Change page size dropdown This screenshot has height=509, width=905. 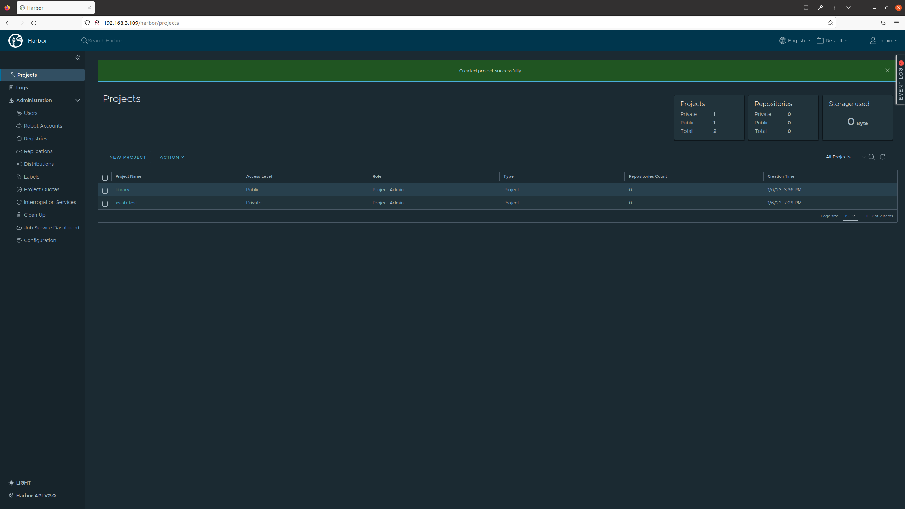pos(850,216)
